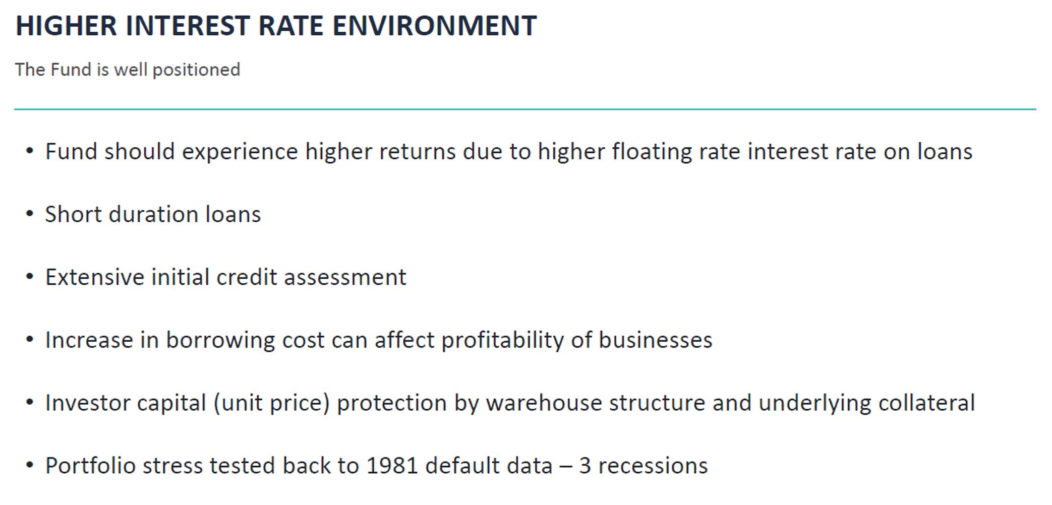Viewport: 1052px width, 505px height.
Task: Click the 'Increase in borrowing cost' bullet
Action: pyautogui.click(x=379, y=340)
